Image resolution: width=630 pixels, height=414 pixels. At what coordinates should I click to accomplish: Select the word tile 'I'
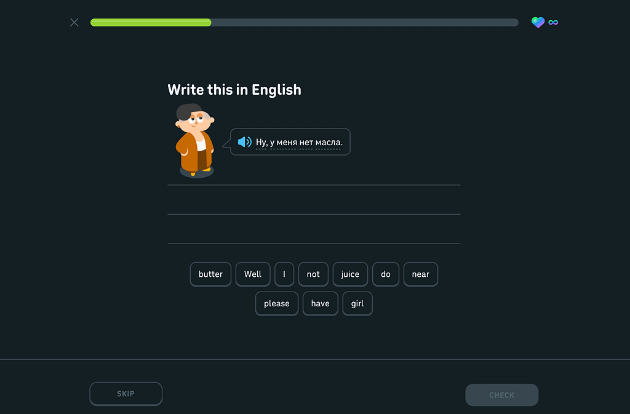pos(284,274)
